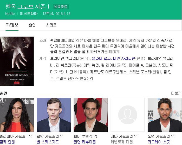The width and height of the screenshot is (182, 145).
Task: Click 더그레이 스콧 cast photo
Action: [x=165, y=115]
